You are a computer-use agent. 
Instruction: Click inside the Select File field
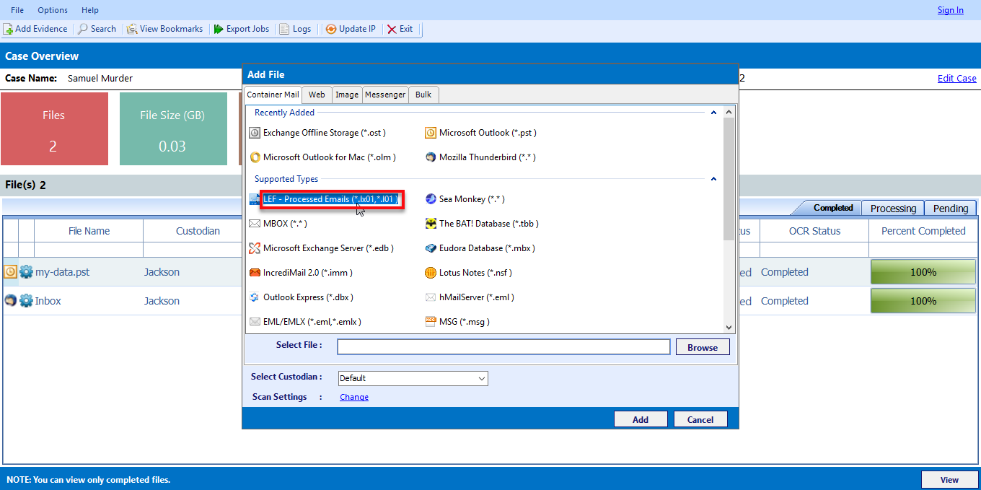503,346
